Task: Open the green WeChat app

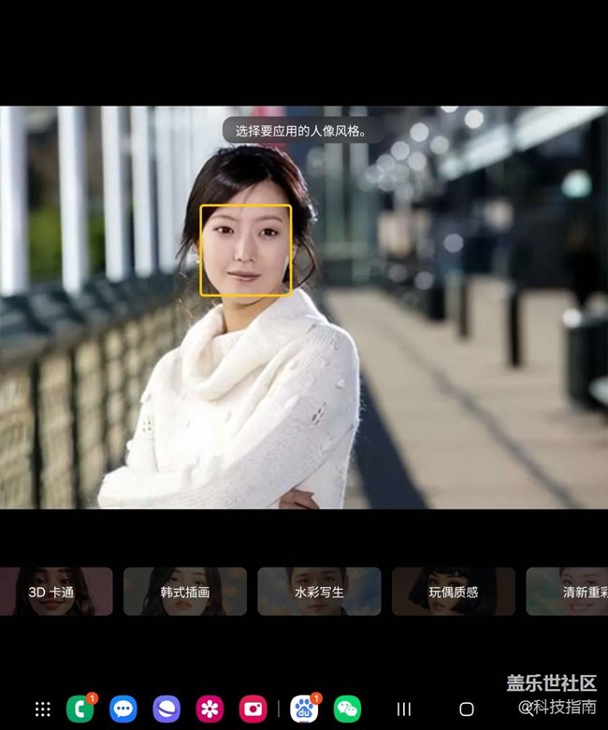Action: click(347, 709)
